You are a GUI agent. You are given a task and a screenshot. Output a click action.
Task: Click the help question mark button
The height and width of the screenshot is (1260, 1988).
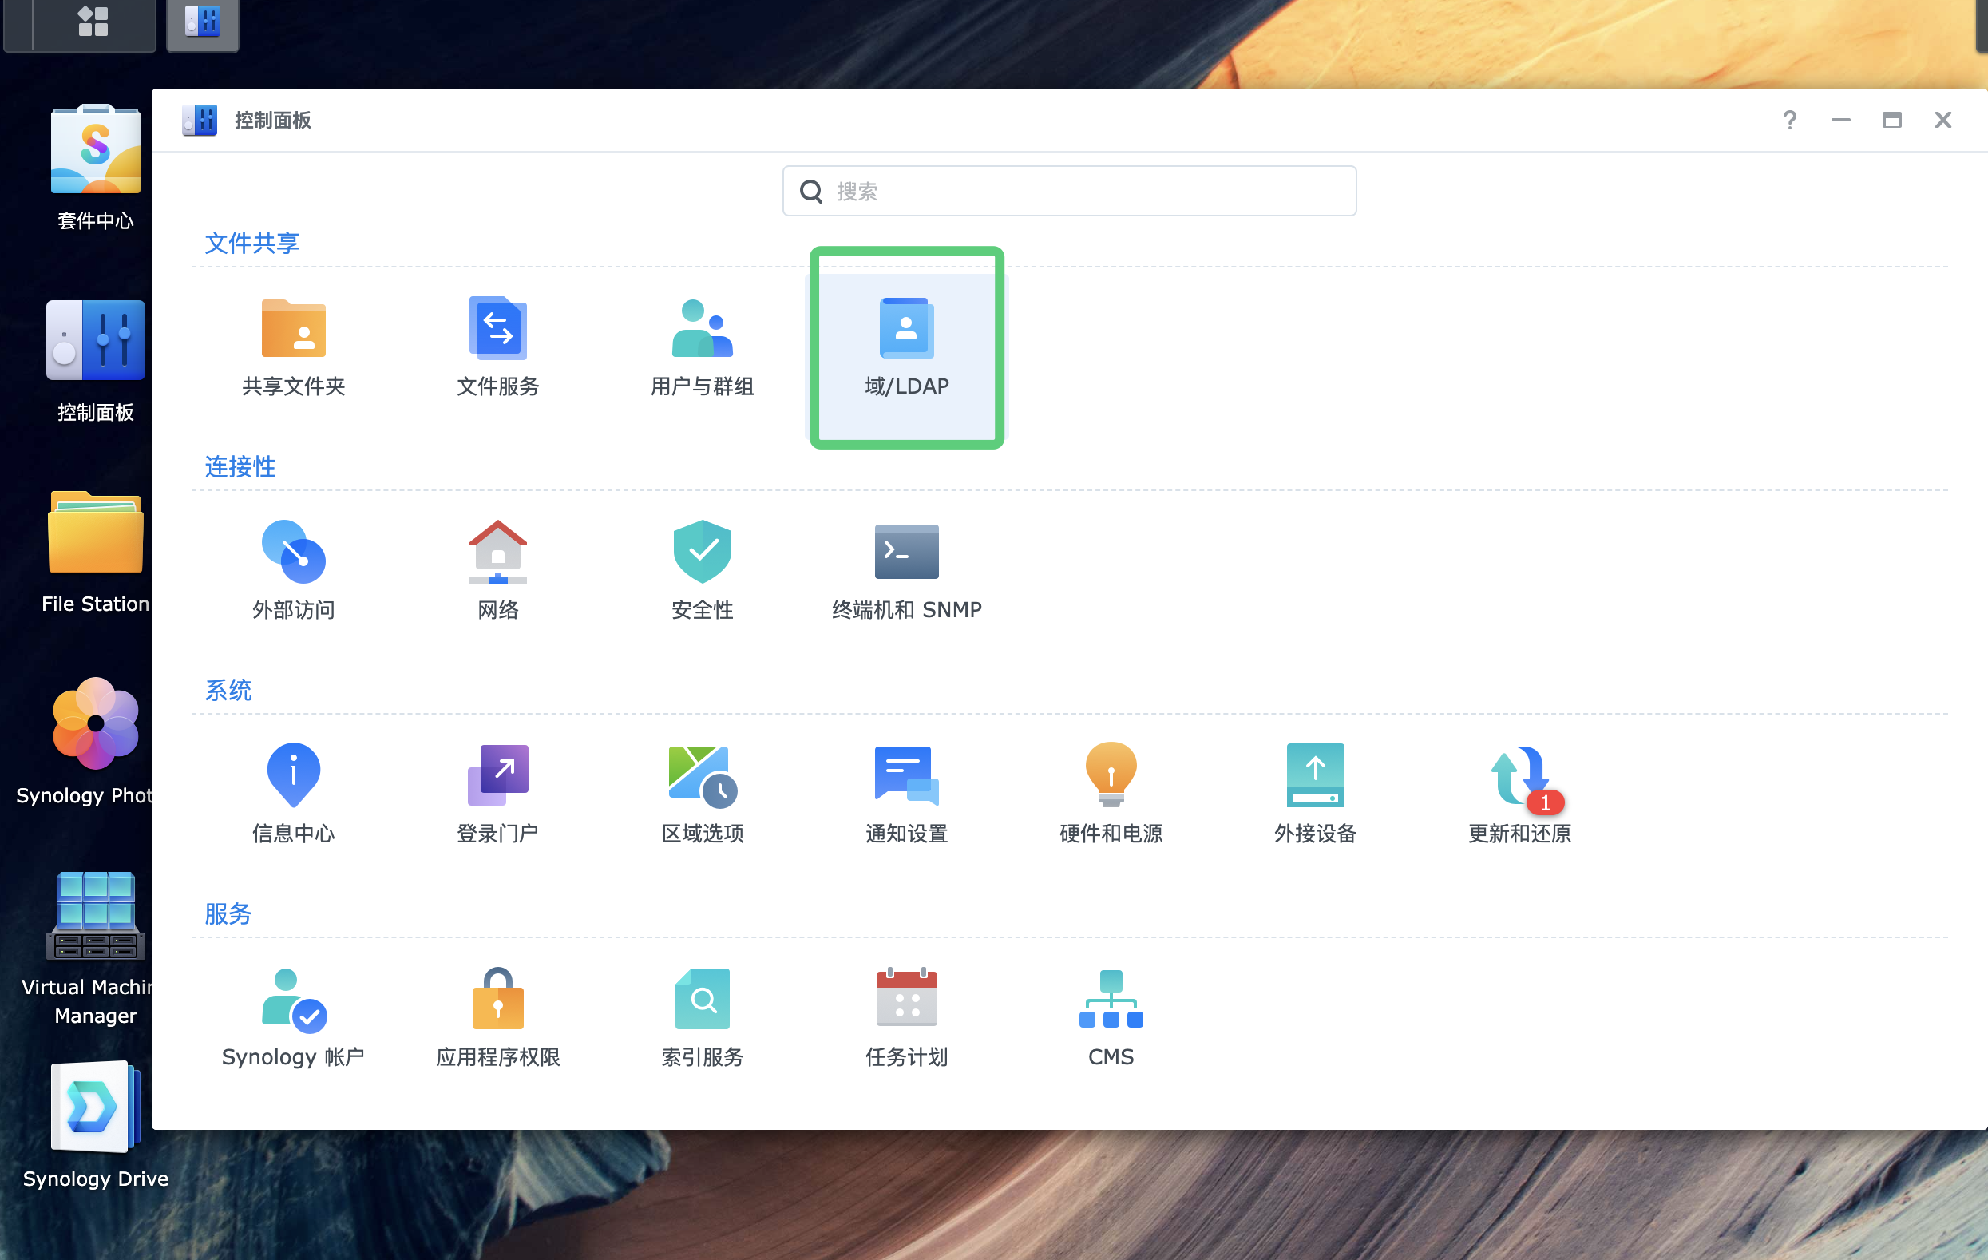(1790, 121)
